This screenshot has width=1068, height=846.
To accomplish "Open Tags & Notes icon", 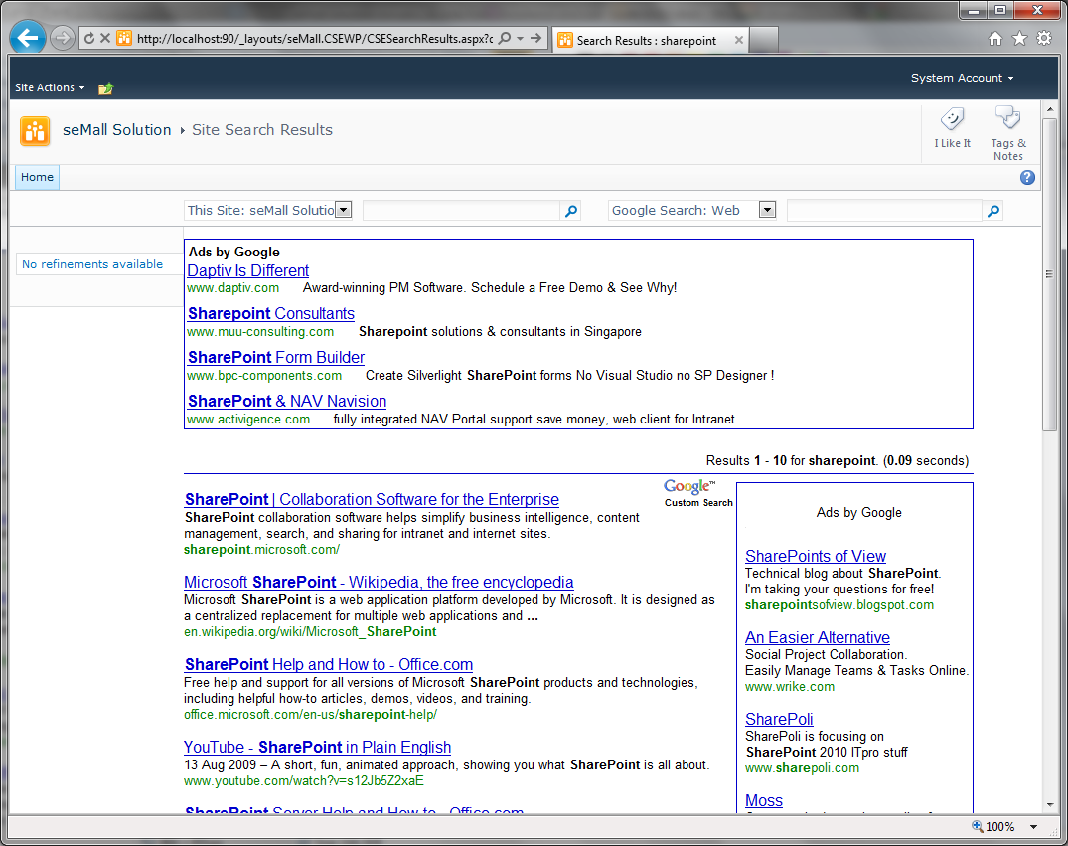I will (1007, 119).
